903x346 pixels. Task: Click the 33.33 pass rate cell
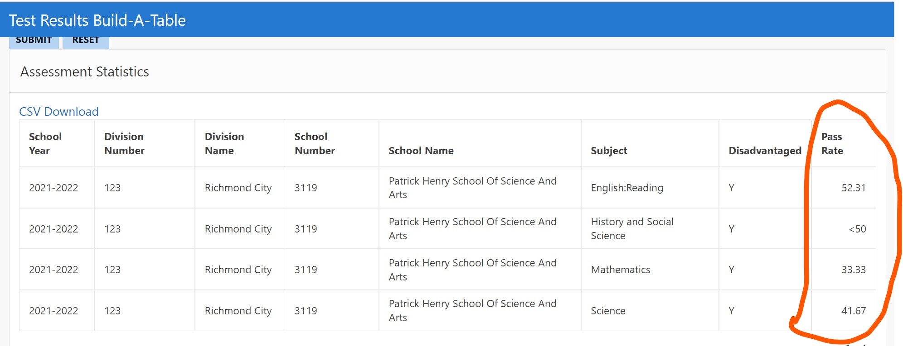(x=853, y=270)
